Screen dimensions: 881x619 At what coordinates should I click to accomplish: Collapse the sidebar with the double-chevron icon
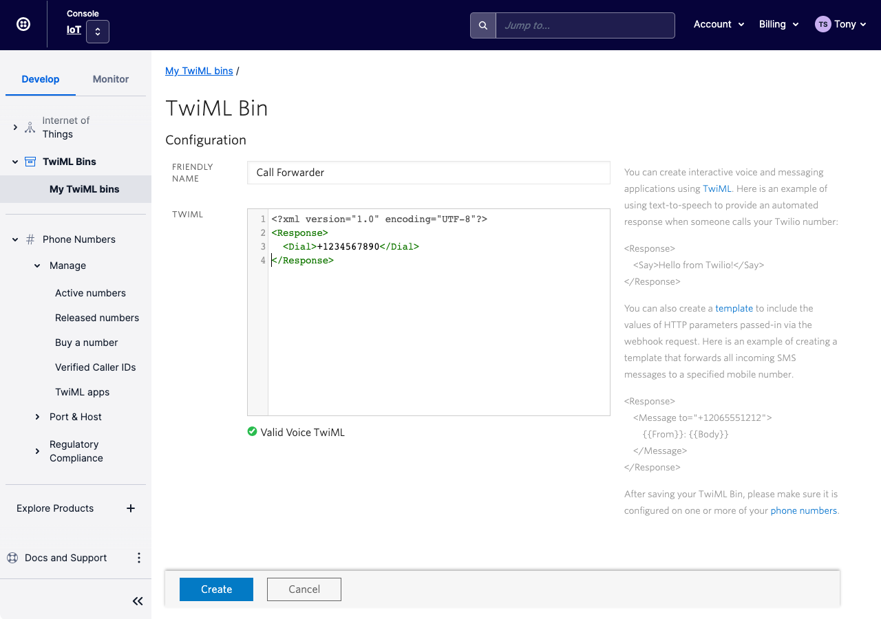coord(137,600)
